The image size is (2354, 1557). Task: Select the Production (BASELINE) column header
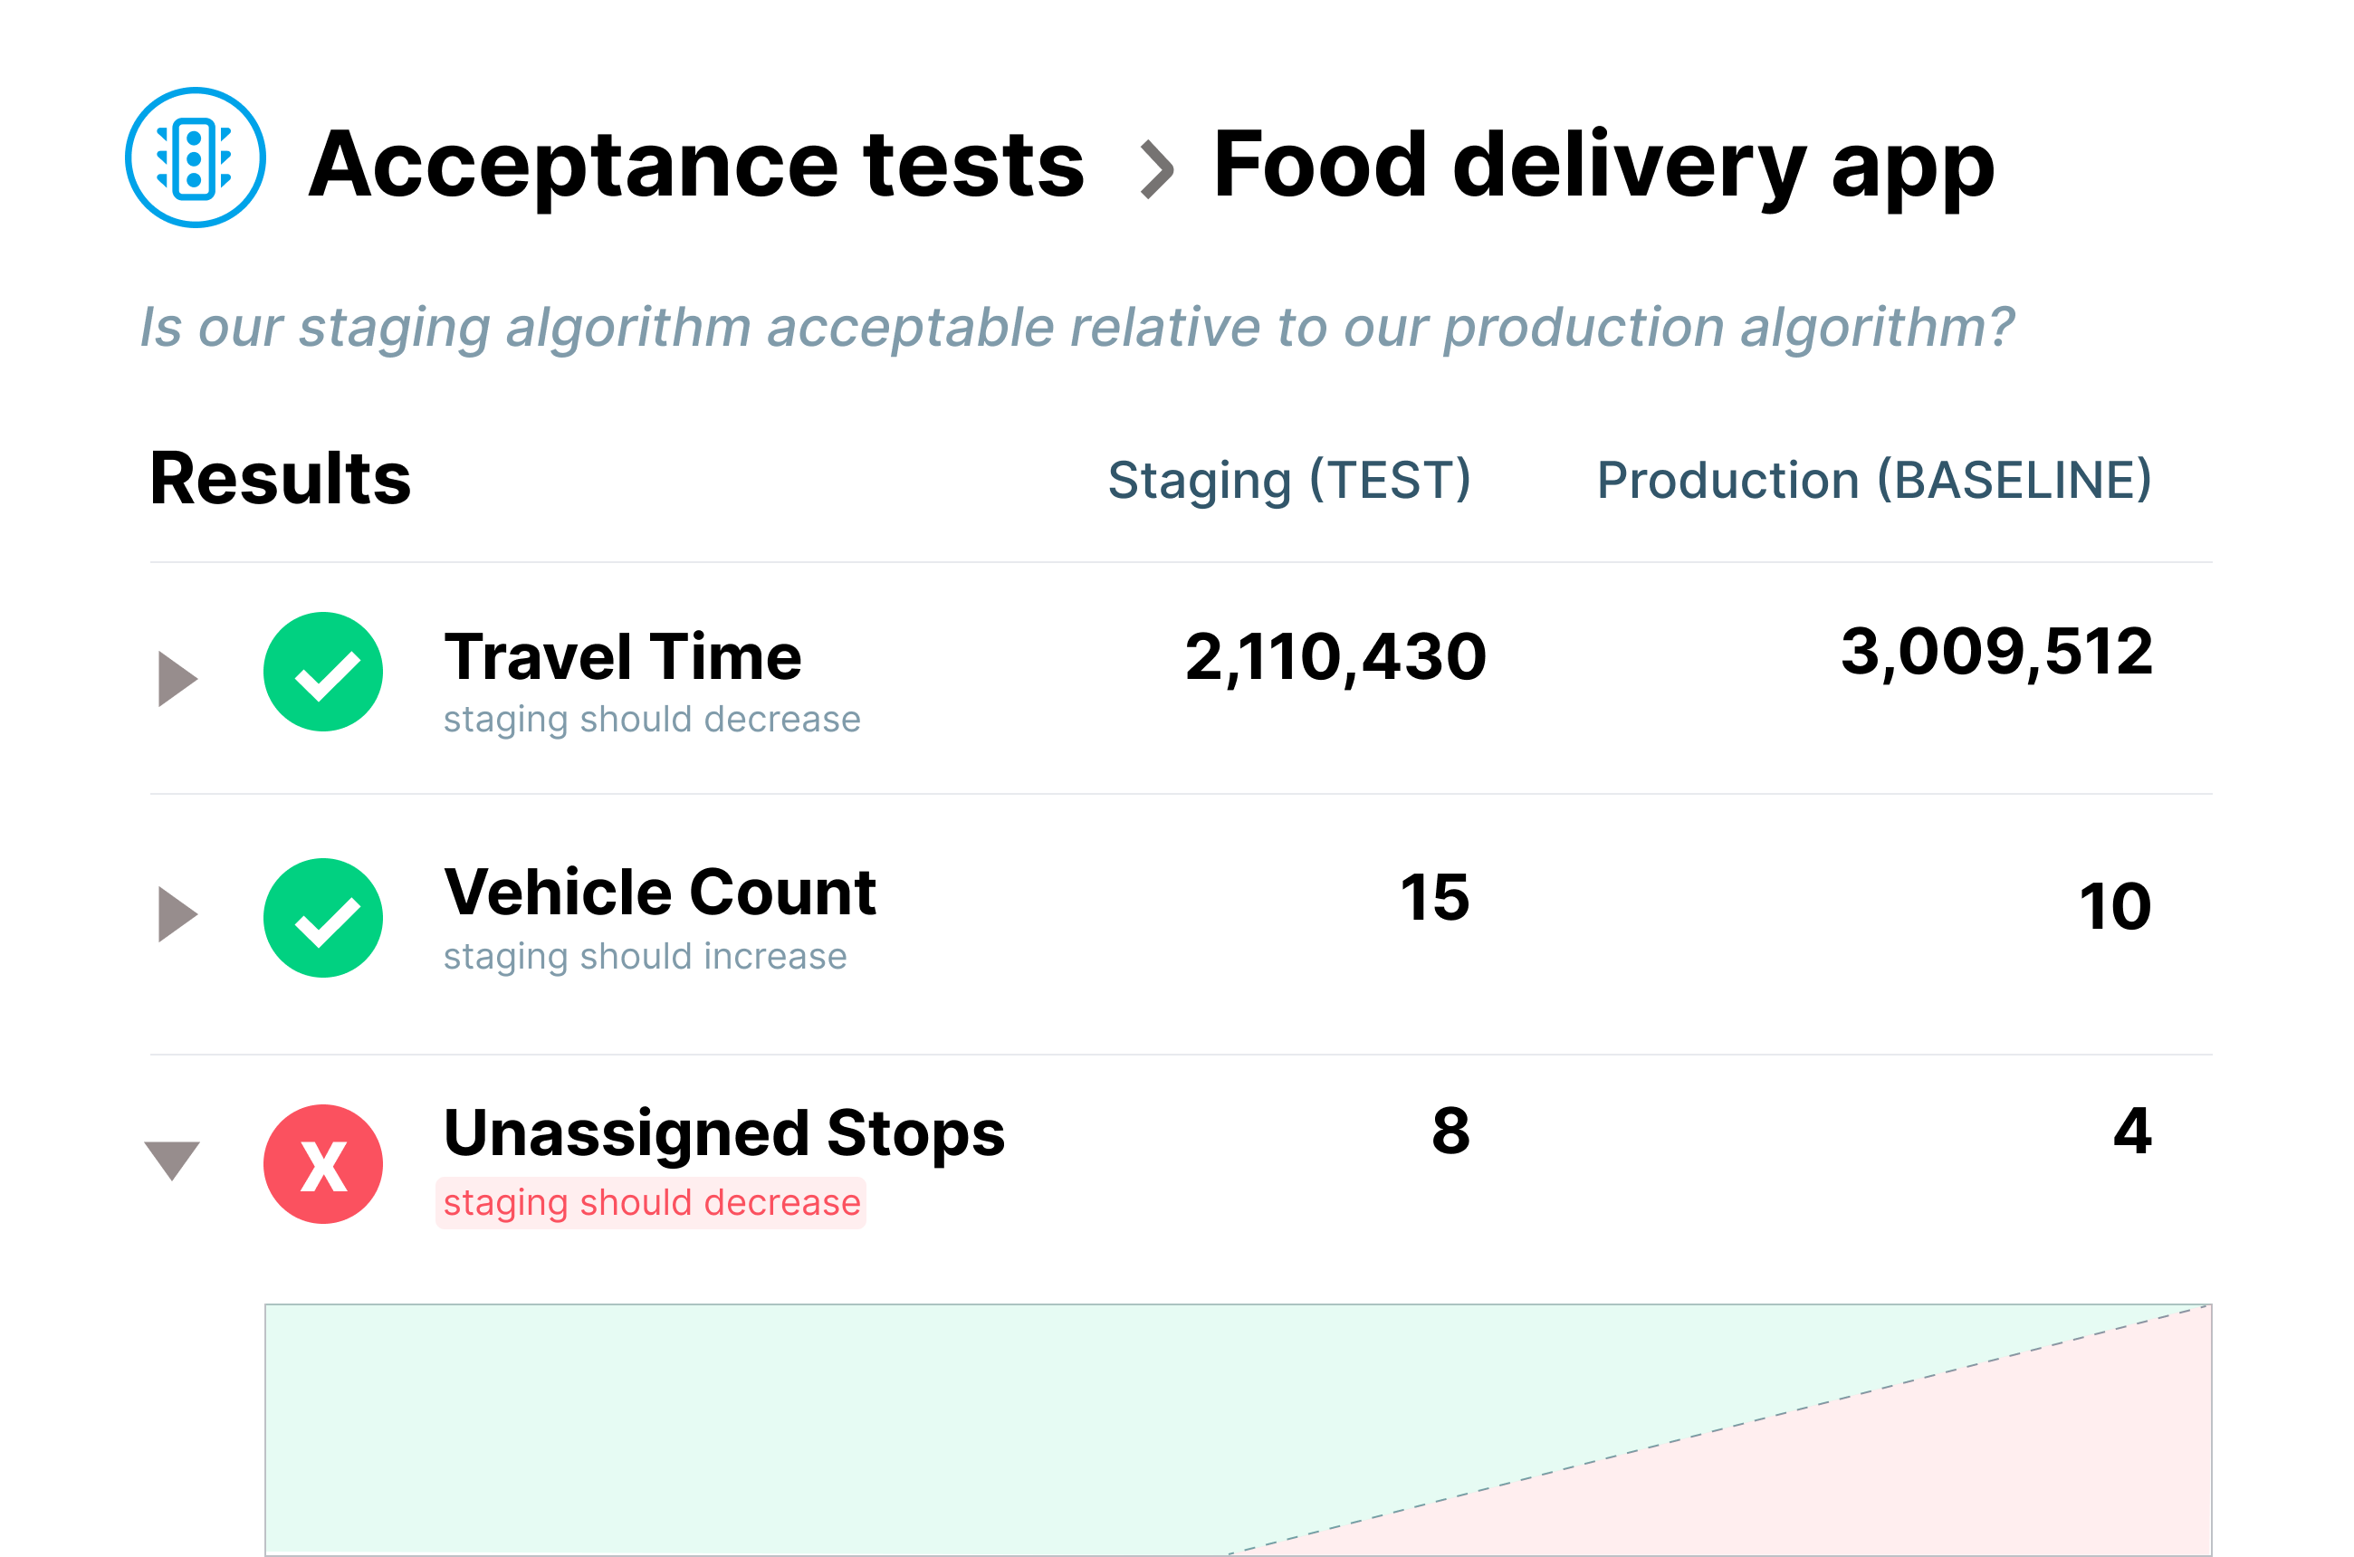pos(1873,481)
